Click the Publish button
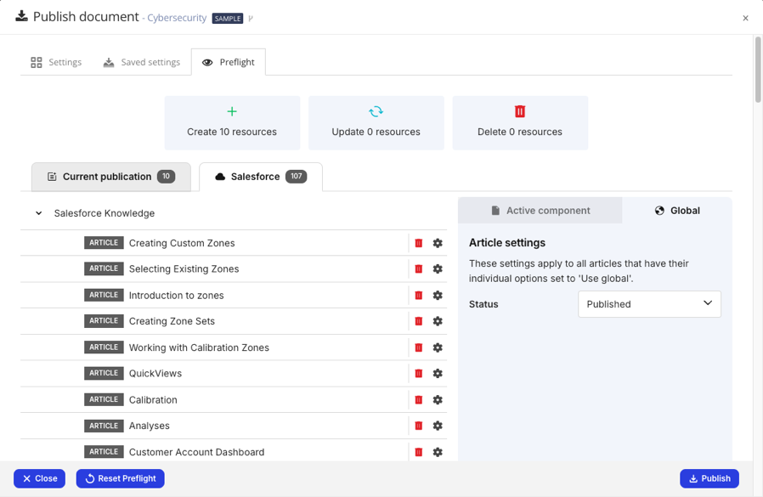This screenshot has width=763, height=497. [x=709, y=478]
